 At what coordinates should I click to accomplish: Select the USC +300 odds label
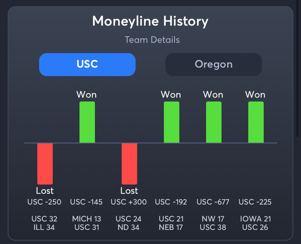[129, 202]
